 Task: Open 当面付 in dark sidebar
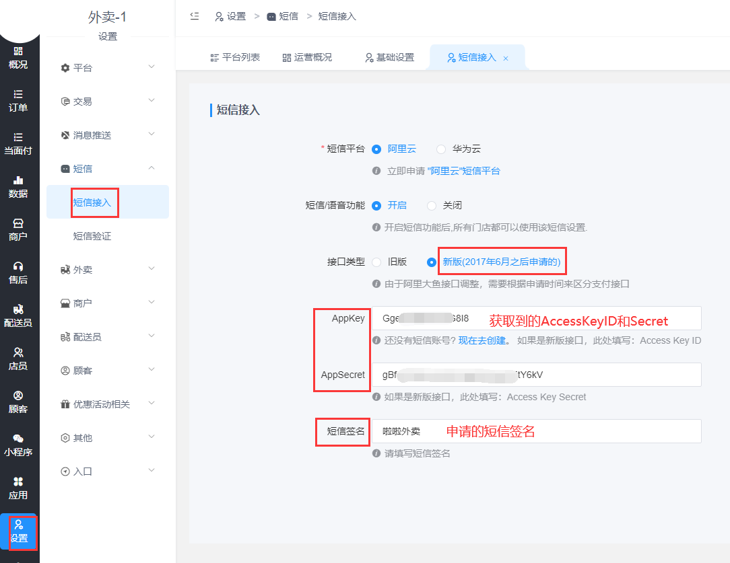coord(18,144)
